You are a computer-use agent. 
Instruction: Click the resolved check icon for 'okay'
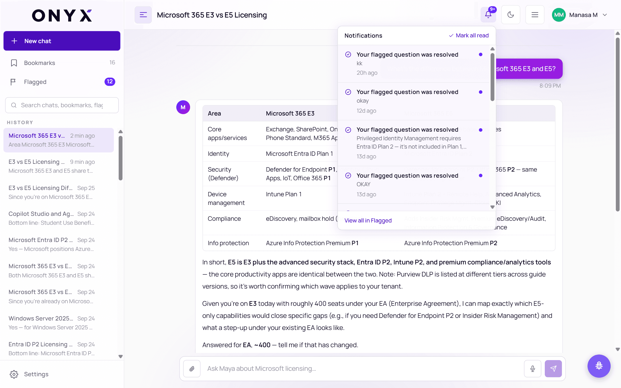point(348,92)
